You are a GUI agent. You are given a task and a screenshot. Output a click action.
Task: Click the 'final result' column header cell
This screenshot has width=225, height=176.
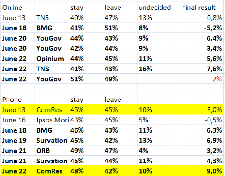(202, 7)
